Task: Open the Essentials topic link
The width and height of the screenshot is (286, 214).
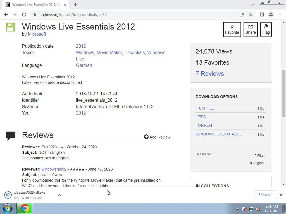Action: 135,52
